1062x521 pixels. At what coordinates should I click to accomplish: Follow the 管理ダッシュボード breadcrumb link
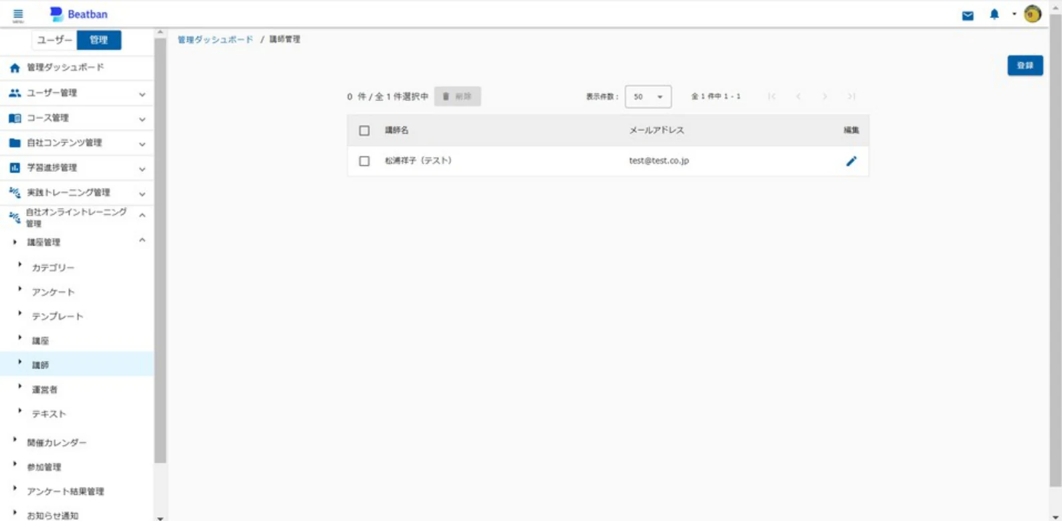(215, 39)
